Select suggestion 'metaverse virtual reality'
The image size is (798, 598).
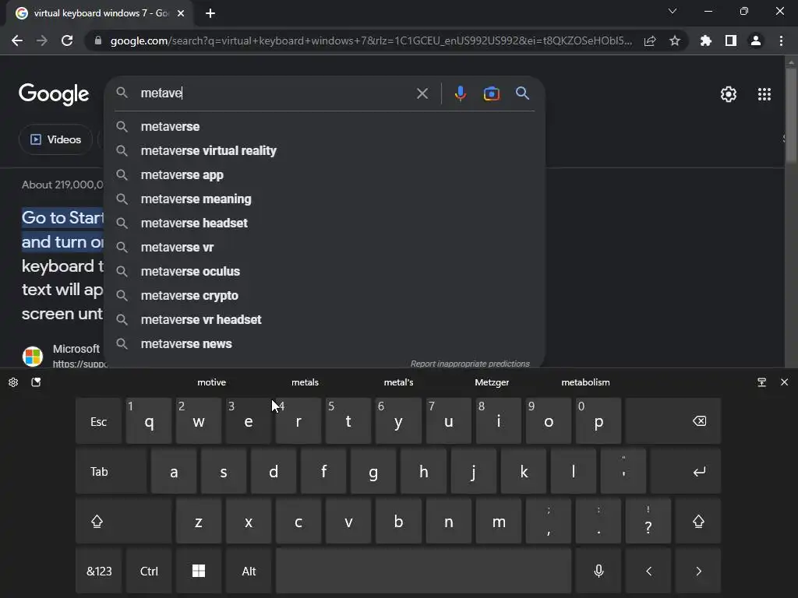point(324,150)
